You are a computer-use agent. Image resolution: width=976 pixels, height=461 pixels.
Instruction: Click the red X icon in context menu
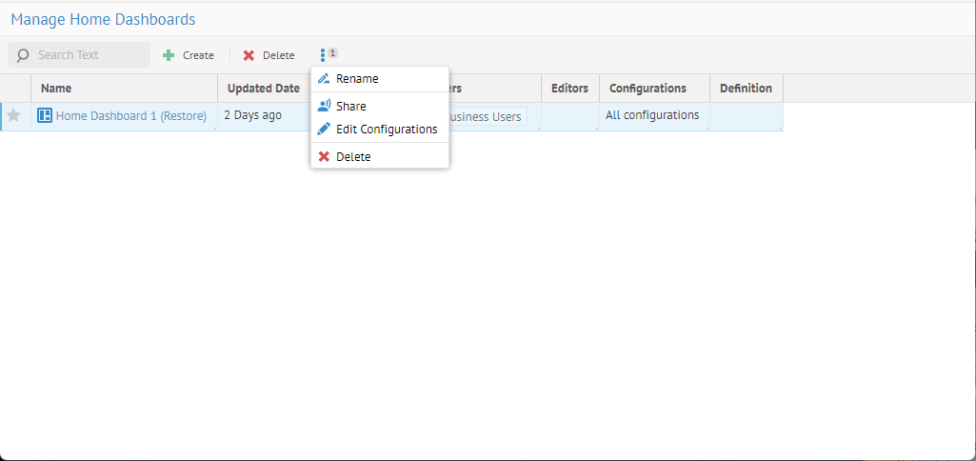click(x=324, y=156)
